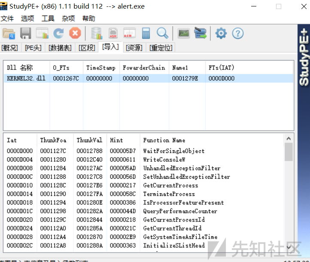
Task: Select the QueryPerformanceCounter function row
Action: (144, 211)
